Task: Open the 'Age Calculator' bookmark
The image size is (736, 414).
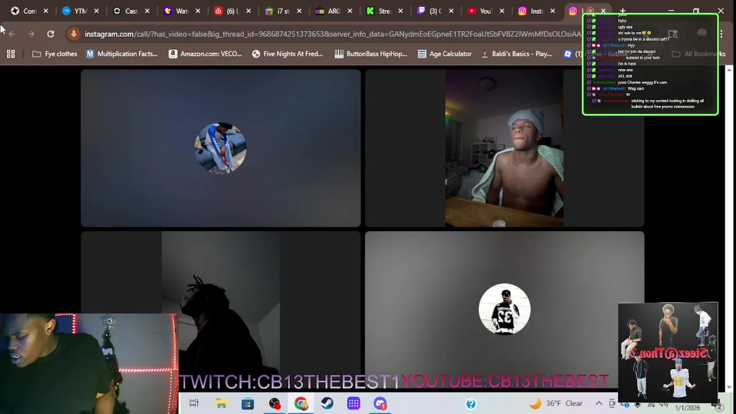Action: coord(445,54)
